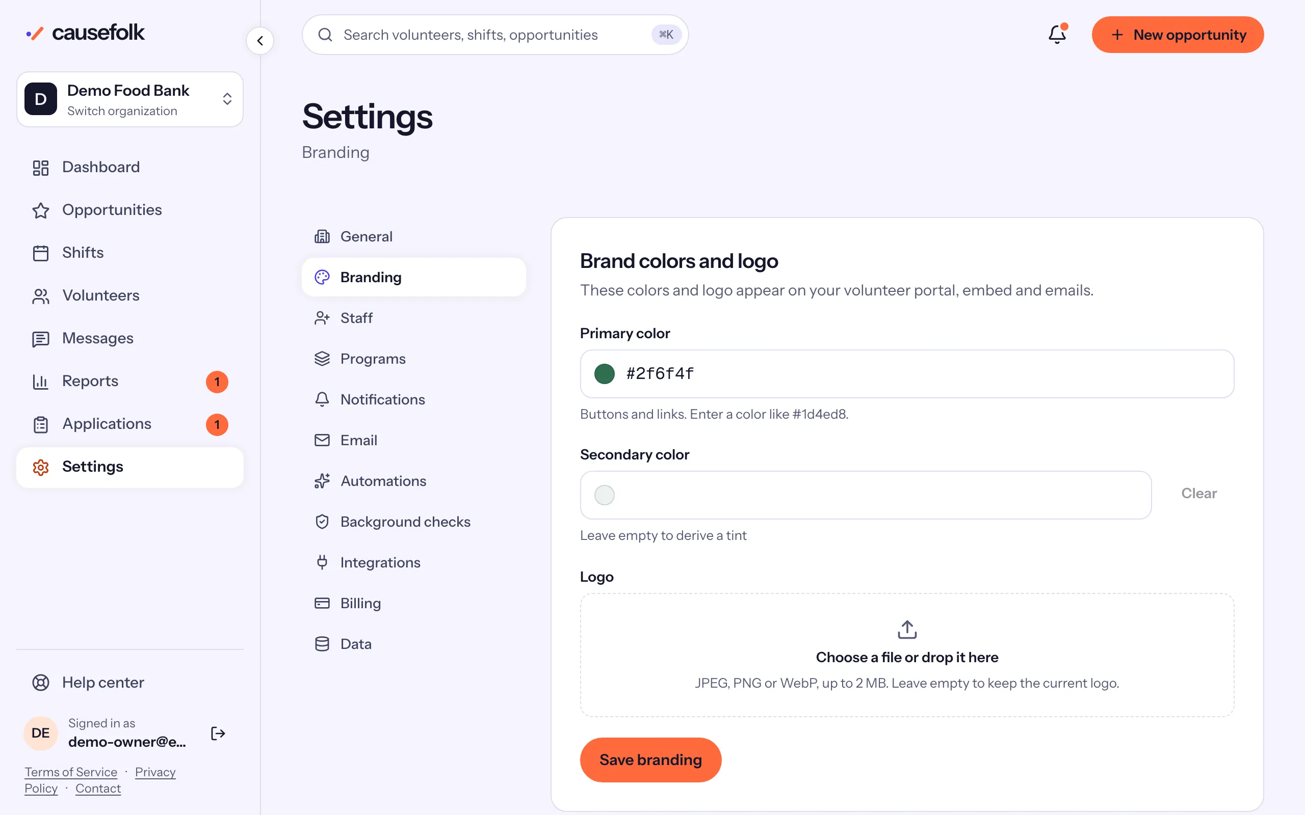Click the Clear secondary color button
The height and width of the screenshot is (815, 1305).
[1198, 493]
